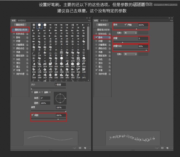Switch to 画笔 tab in left panel
The height and width of the screenshot is (157, 180).
click(x=14, y=21)
